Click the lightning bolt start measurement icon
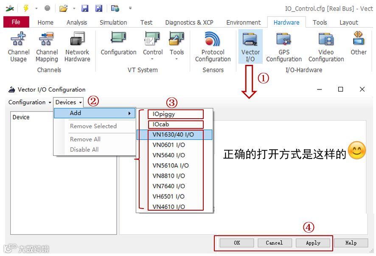 pos(25,8)
